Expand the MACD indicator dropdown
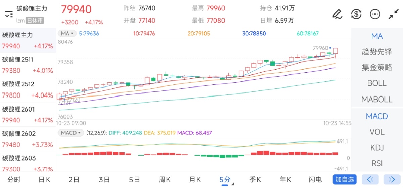 71,133
